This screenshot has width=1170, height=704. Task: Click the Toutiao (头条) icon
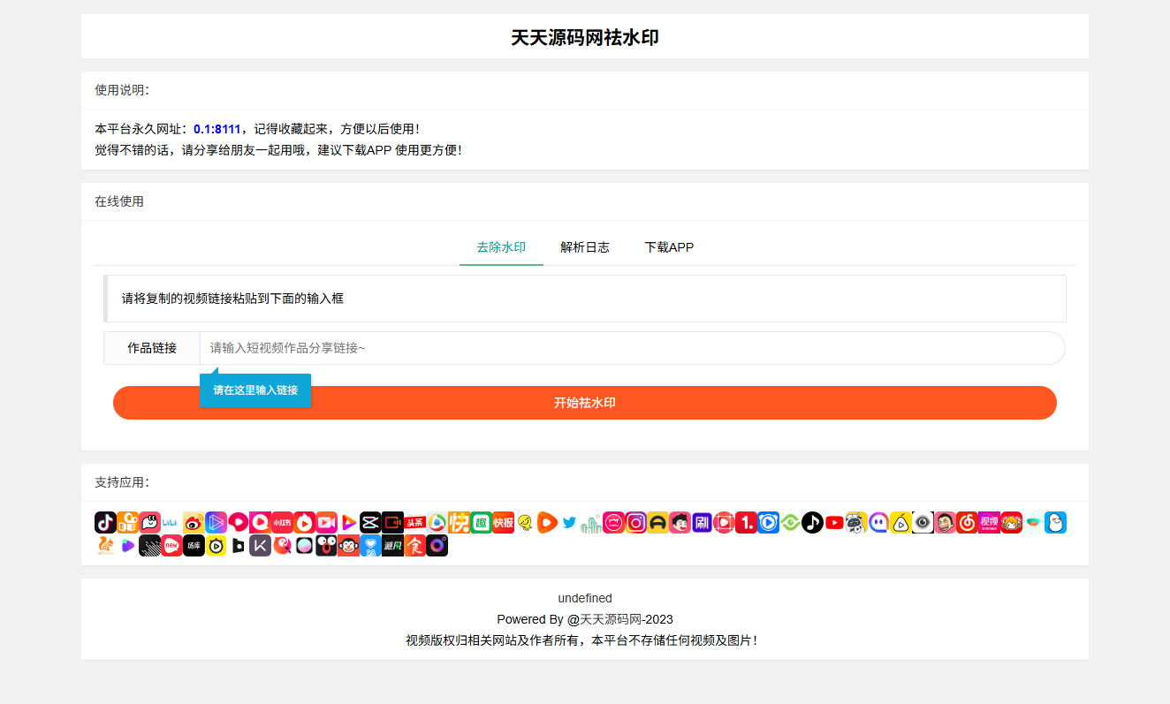pyautogui.click(x=414, y=522)
